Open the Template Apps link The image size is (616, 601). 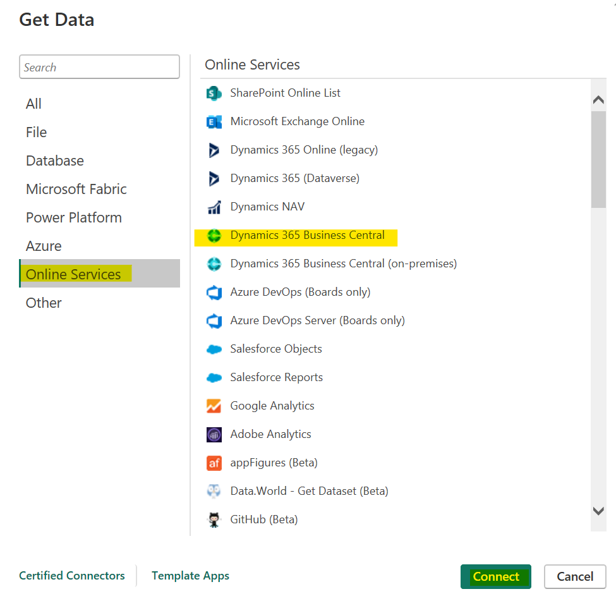pyautogui.click(x=191, y=576)
